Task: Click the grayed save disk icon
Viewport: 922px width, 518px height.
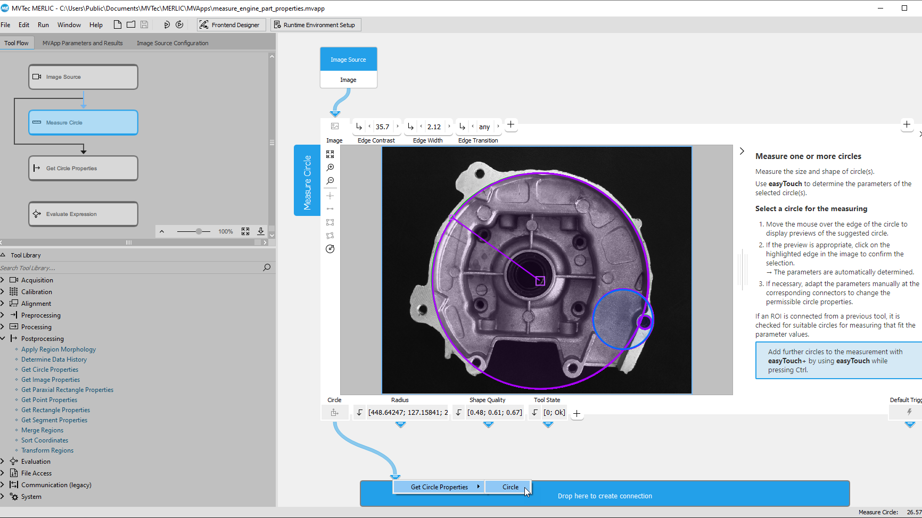Action: (144, 24)
